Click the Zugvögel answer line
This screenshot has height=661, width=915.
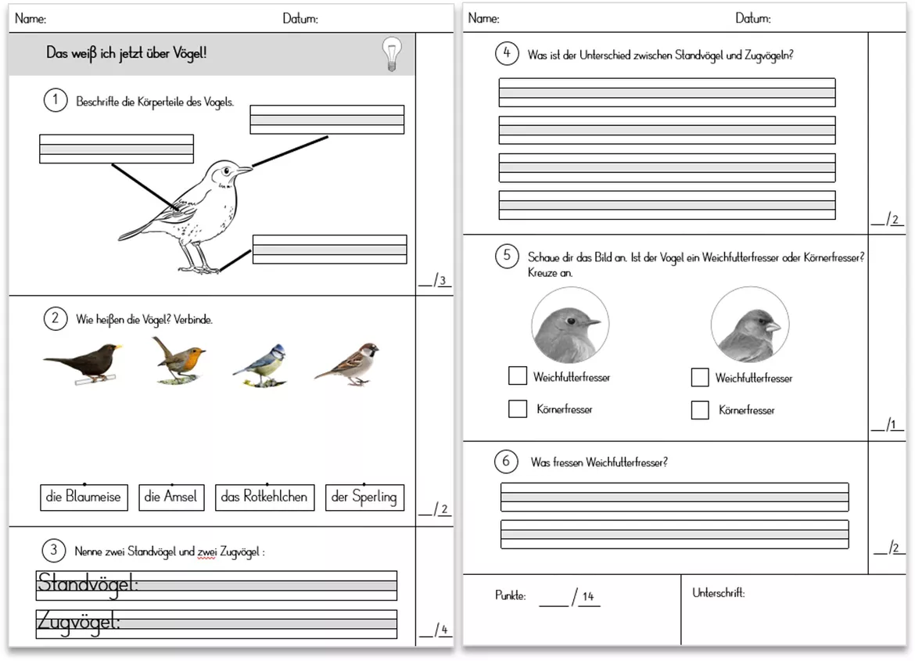tap(217, 624)
